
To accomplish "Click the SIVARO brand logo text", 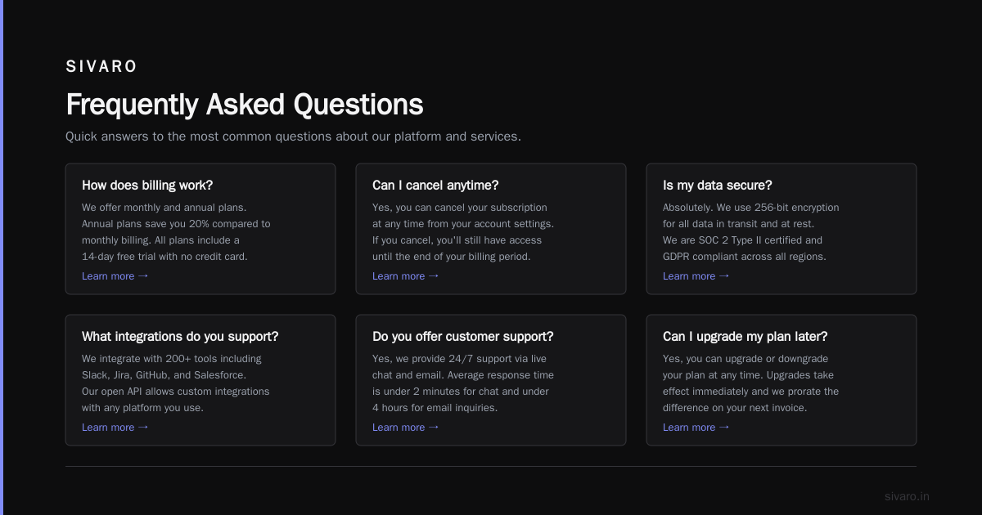I will point(101,67).
